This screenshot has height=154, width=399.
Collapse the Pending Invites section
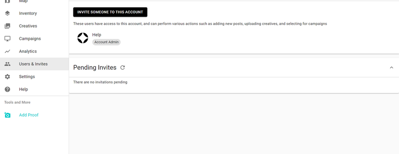[391, 67]
